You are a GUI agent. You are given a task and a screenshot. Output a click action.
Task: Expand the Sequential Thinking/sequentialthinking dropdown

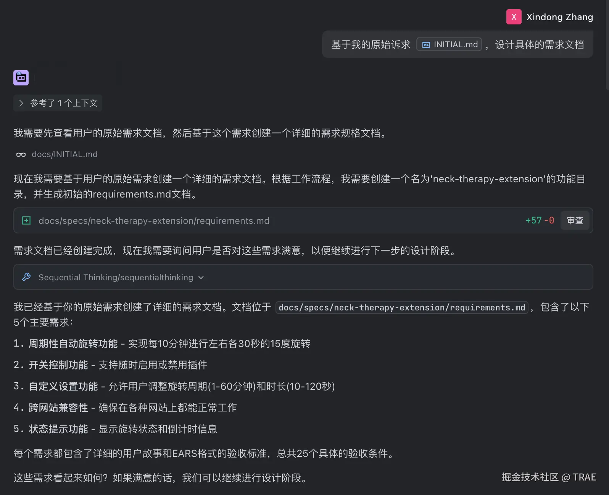point(201,278)
